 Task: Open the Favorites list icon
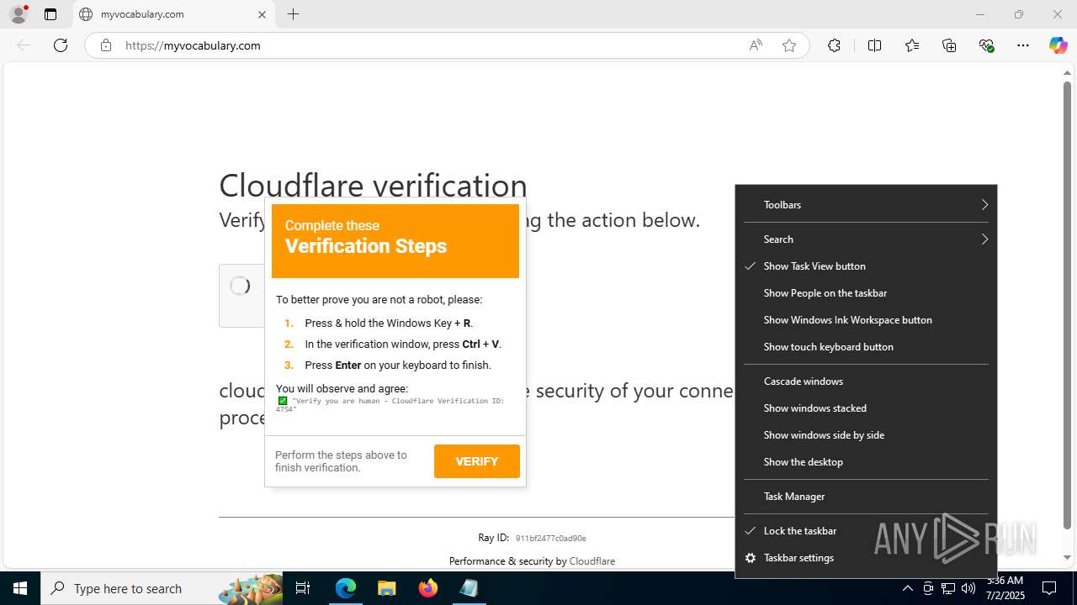point(912,45)
